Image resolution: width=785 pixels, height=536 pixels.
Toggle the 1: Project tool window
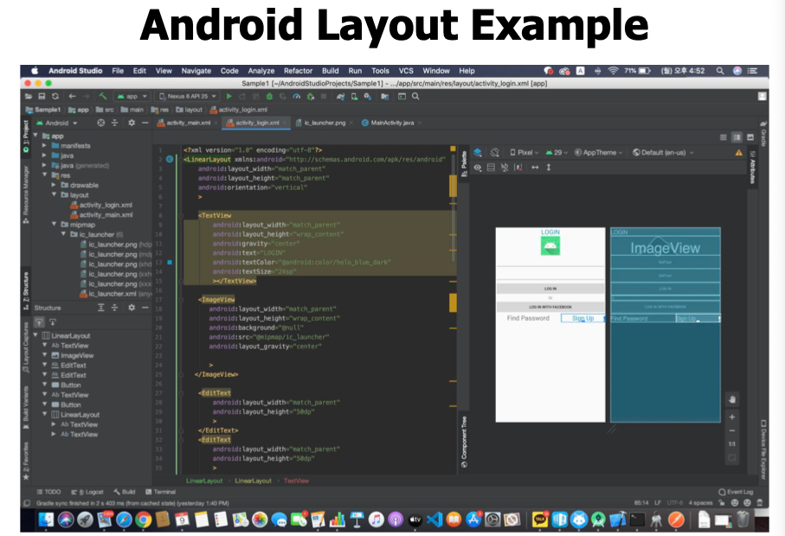pyautogui.click(x=26, y=136)
